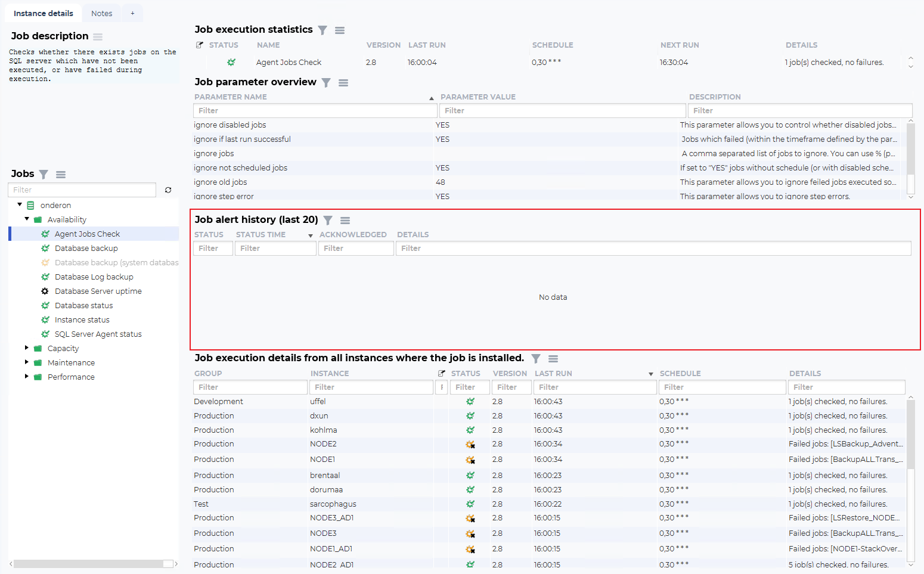Click the filter icon beside Job execution statistics
This screenshot has width=924, height=574.
coord(323,30)
